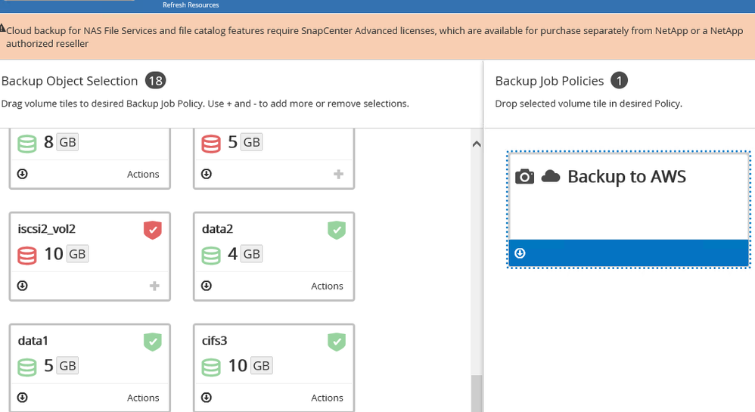This screenshot has width=755, height=412.
Task: Add iscsi2_vol2 using its plus icon
Action: point(154,286)
